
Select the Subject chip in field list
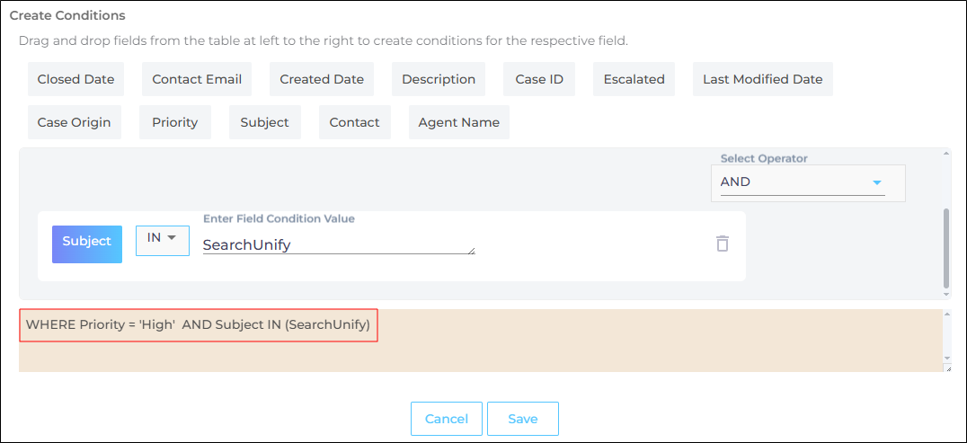(x=264, y=122)
